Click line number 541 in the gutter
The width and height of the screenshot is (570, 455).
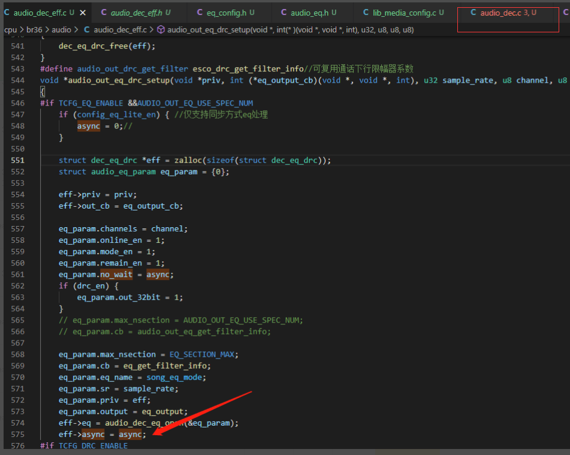(x=17, y=46)
